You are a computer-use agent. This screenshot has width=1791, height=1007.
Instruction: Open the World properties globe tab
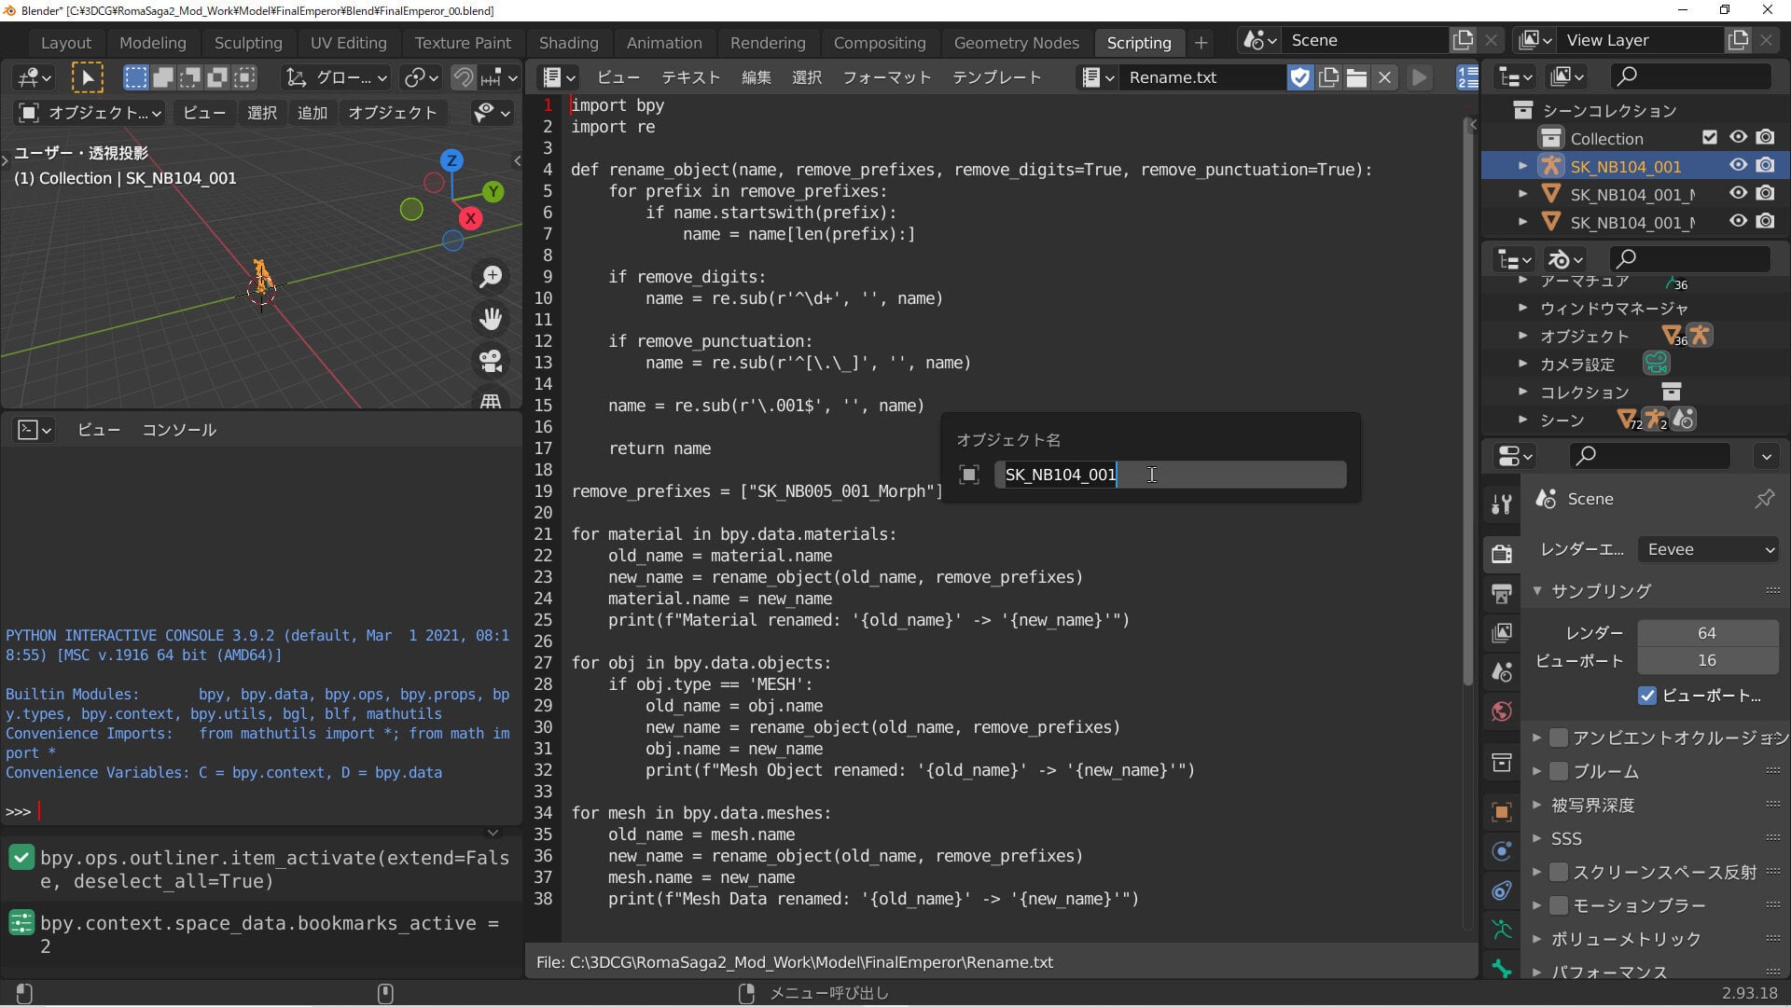coord(1502,711)
